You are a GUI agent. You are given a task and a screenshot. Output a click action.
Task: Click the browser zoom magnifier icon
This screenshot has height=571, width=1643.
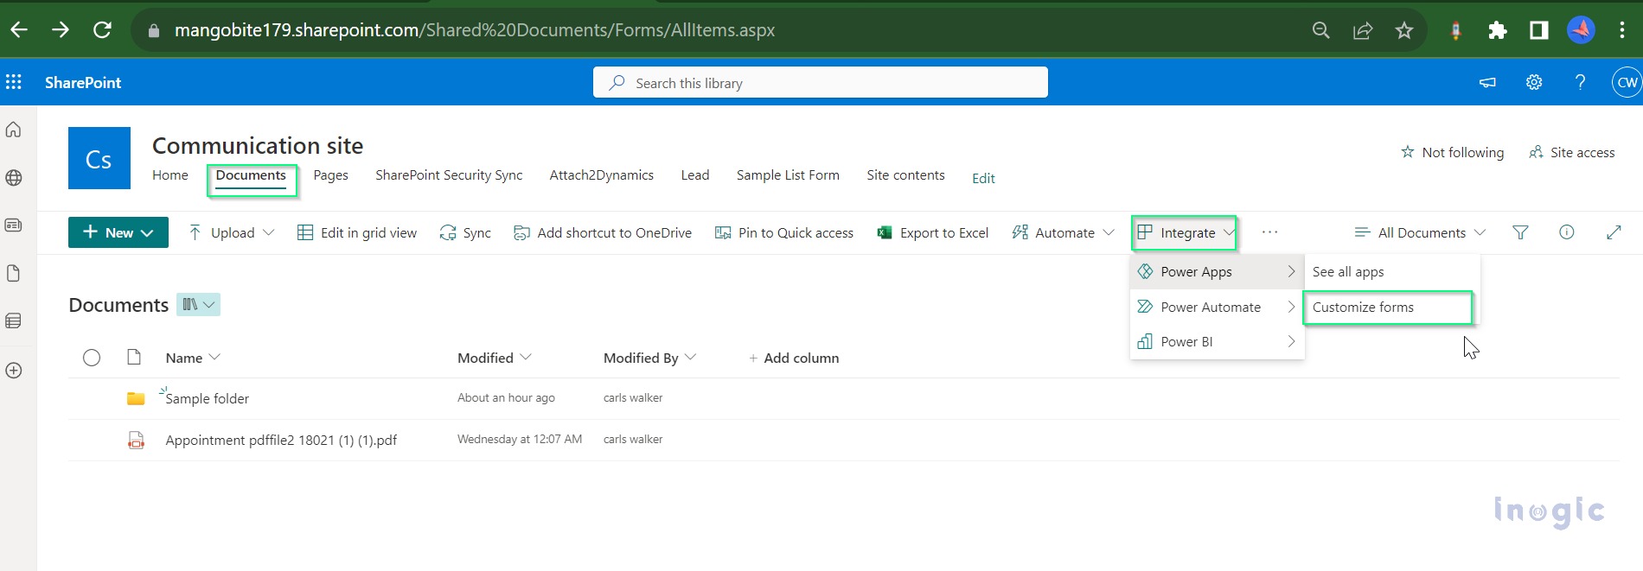(x=1320, y=30)
